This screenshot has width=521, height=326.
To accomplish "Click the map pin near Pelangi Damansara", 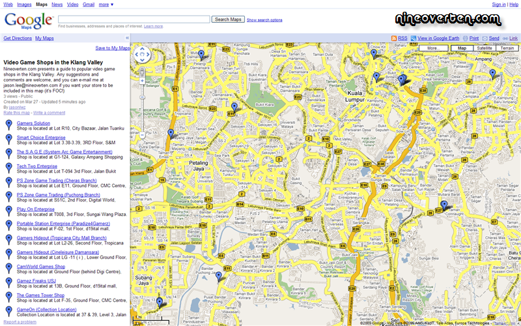I will (201, 55).
